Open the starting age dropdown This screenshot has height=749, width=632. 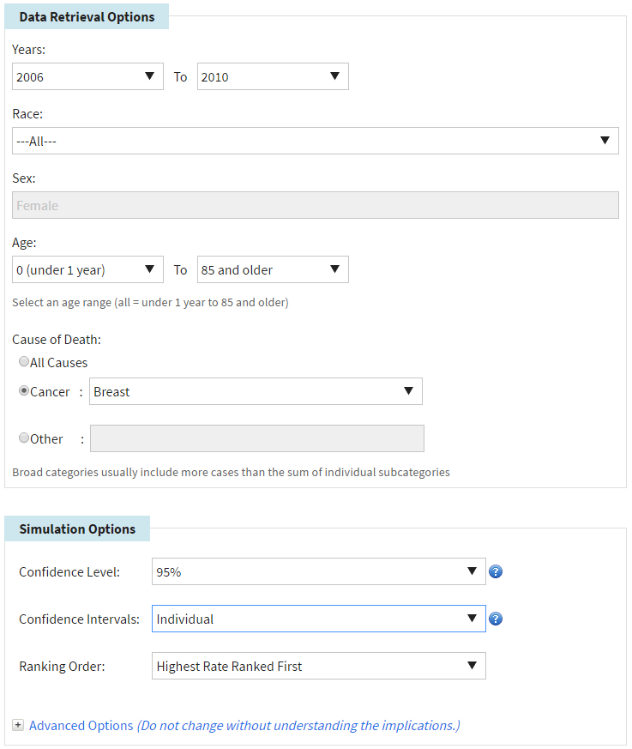(x=87, y=269)
